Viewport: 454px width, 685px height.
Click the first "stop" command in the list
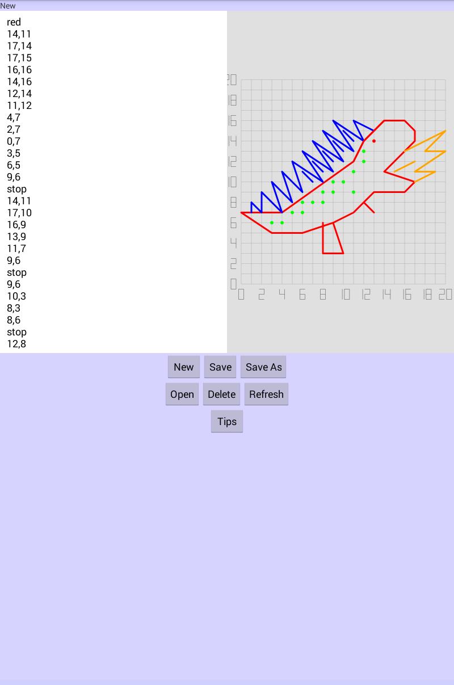tap(16, 189)
